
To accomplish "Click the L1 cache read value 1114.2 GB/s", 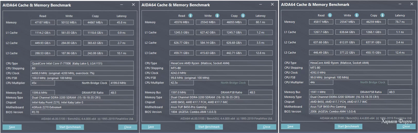I will [x=43, y=33].
